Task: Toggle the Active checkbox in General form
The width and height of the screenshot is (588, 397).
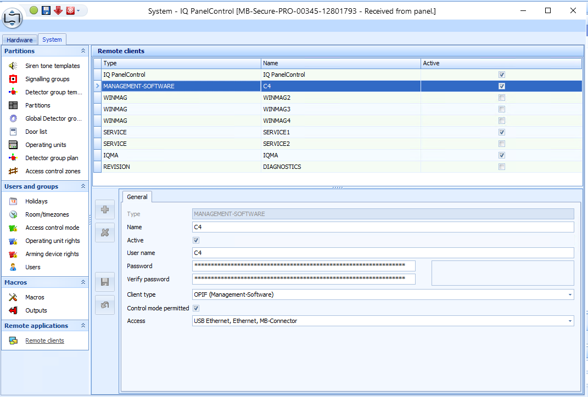Action: click(196, 240)
